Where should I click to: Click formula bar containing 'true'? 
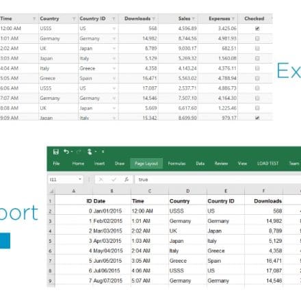click(x=218, y=180)
